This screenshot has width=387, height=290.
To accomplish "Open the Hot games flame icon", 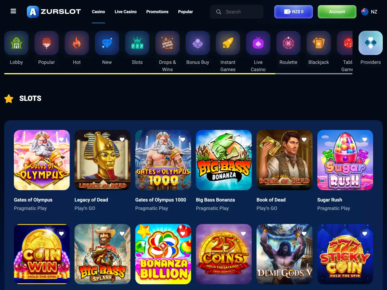I will (x=77, y=43).
